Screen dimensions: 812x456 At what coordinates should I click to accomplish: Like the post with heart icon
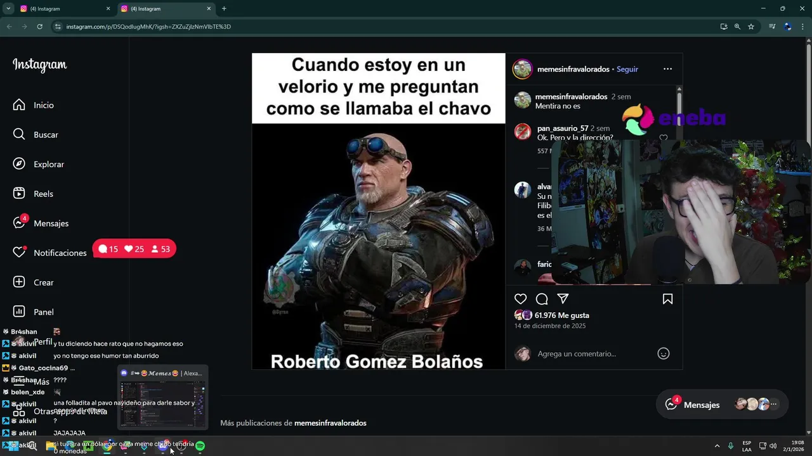520,299
